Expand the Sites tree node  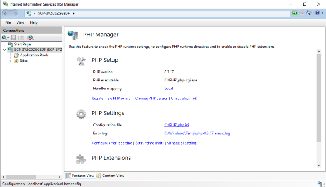(x=10, y=61)
